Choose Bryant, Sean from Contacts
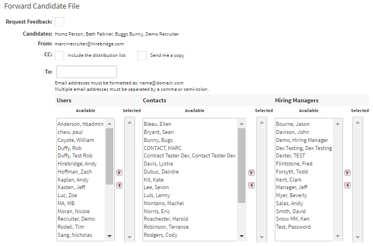 [158, 132]
